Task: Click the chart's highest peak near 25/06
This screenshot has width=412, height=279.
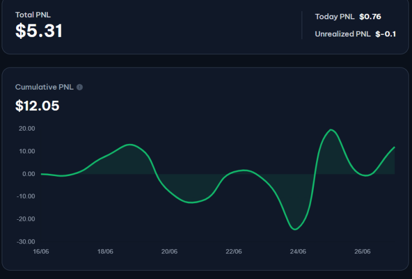Action: pyautogui.click(x=331, y=130)
